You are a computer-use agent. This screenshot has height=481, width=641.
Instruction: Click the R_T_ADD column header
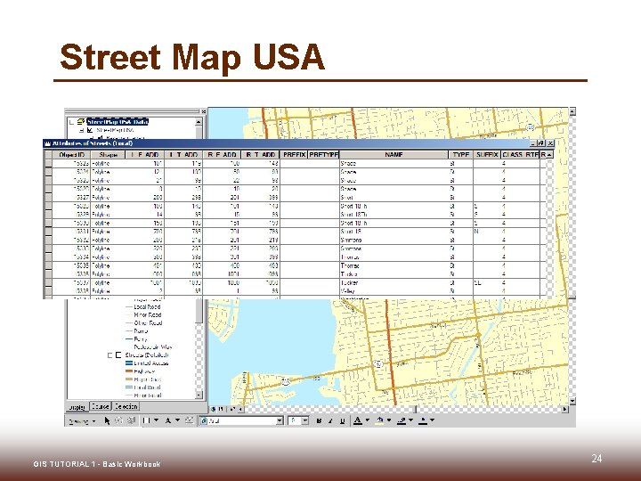(x=261, y=155)
